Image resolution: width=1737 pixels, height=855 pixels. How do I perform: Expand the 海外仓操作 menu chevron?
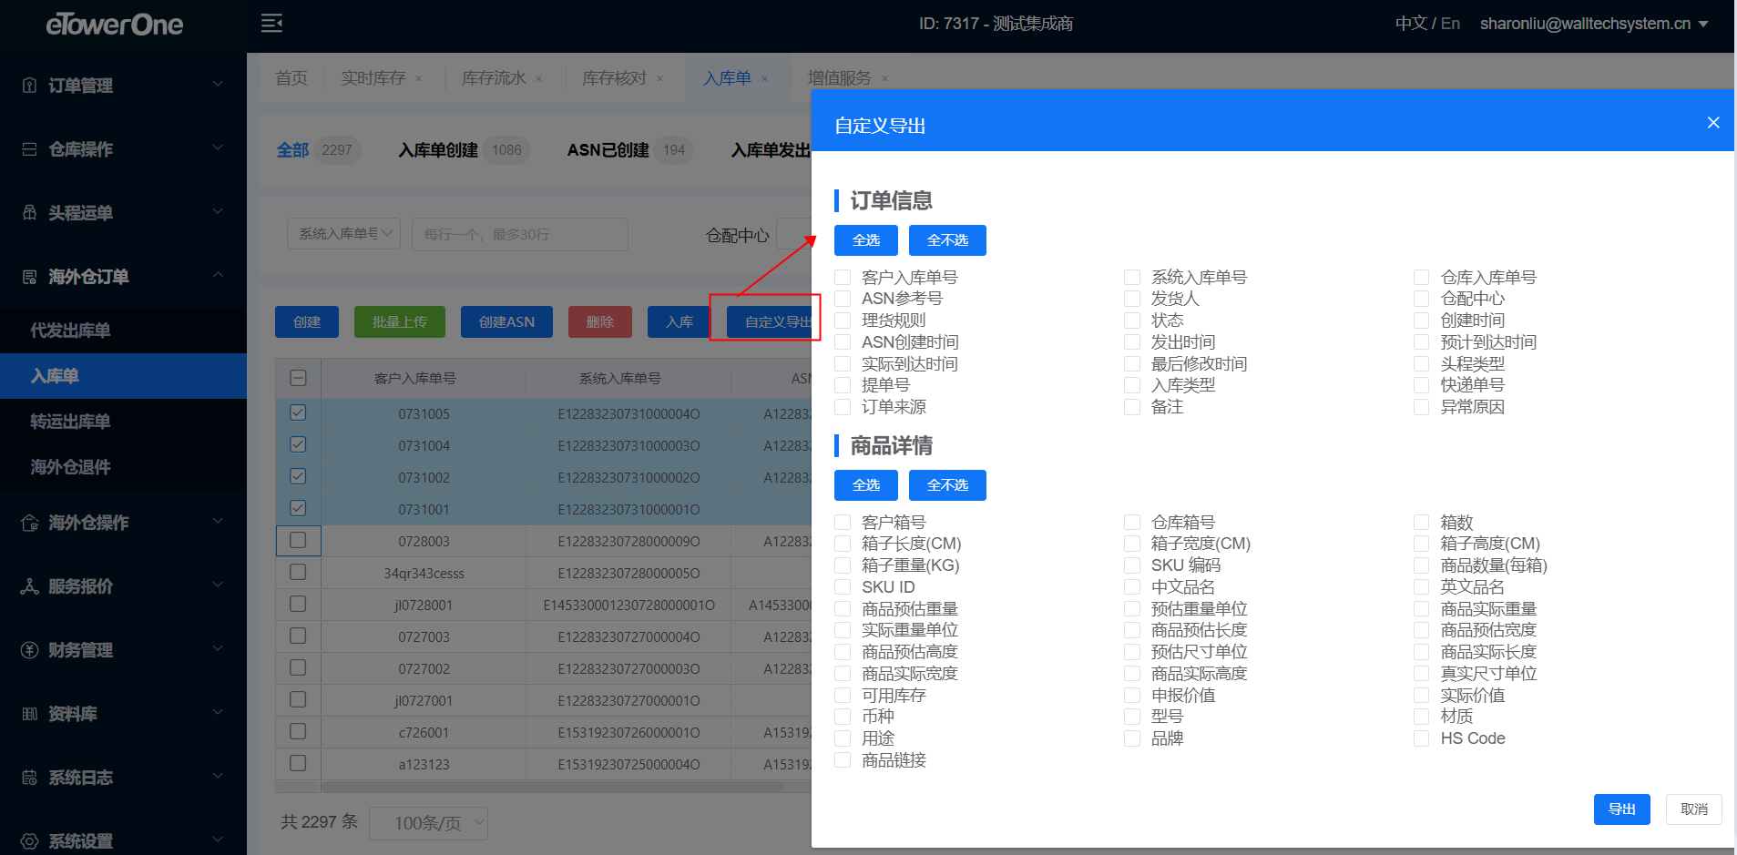point(218,521)
